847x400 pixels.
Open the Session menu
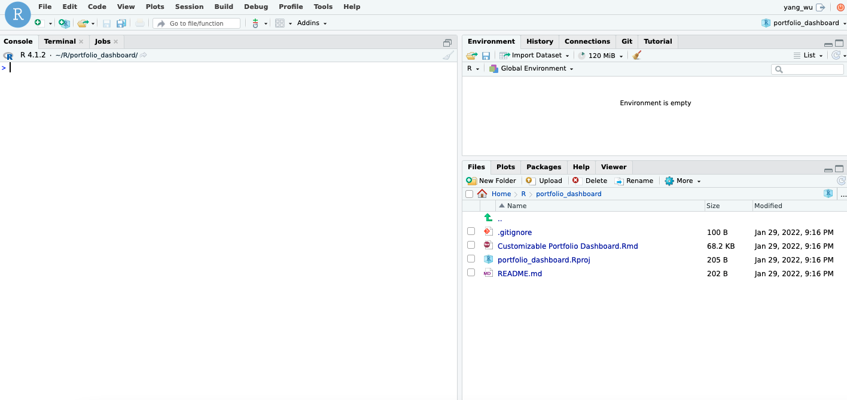(189, 7)
